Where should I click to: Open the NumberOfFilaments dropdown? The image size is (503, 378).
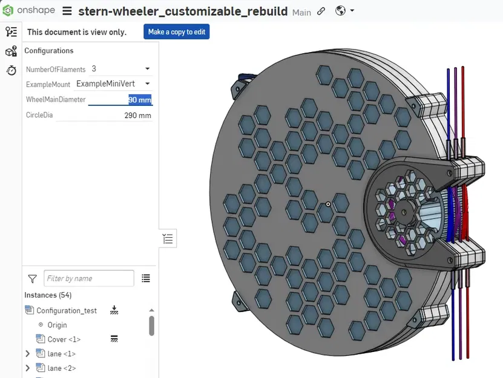click(x=121, y=68)
